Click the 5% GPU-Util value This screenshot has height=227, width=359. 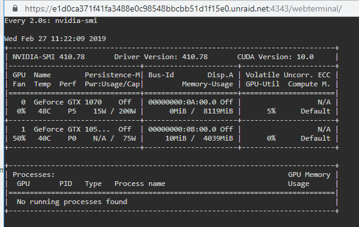coord(271,111)
